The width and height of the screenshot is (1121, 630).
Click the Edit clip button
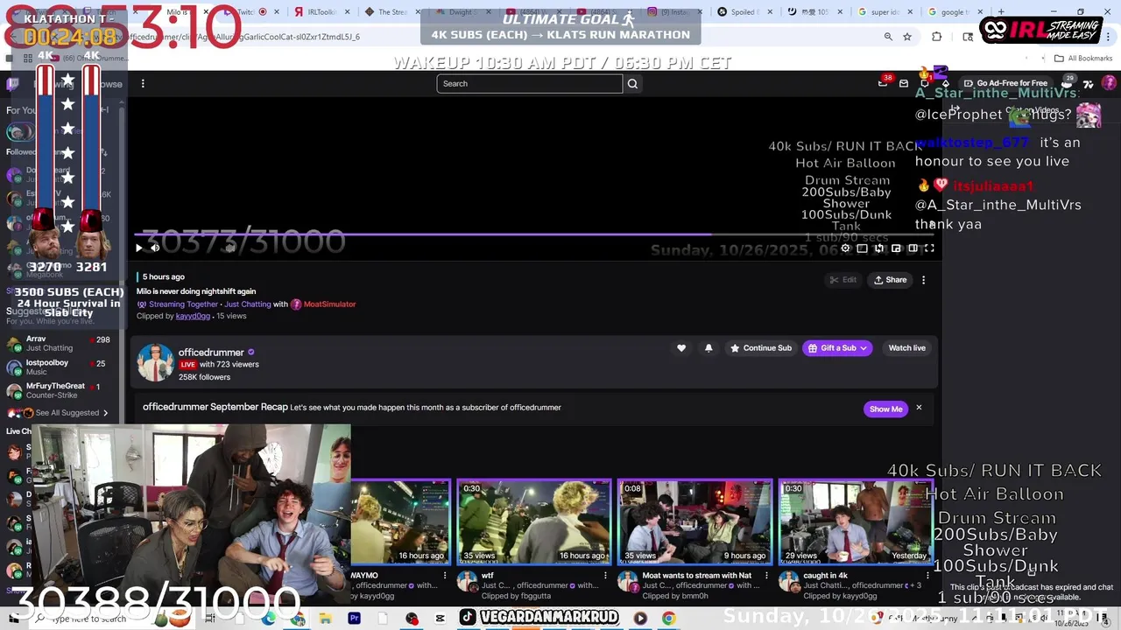[843, 280]
